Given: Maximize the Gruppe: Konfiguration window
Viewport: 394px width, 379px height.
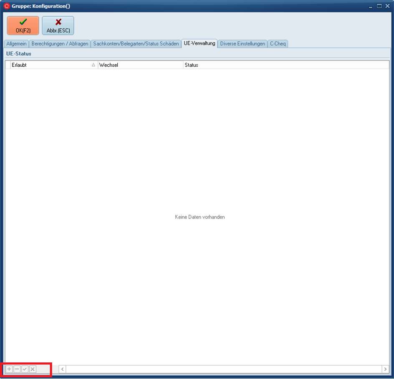Looking at the screenshot, I should click(x=379, y=6).
